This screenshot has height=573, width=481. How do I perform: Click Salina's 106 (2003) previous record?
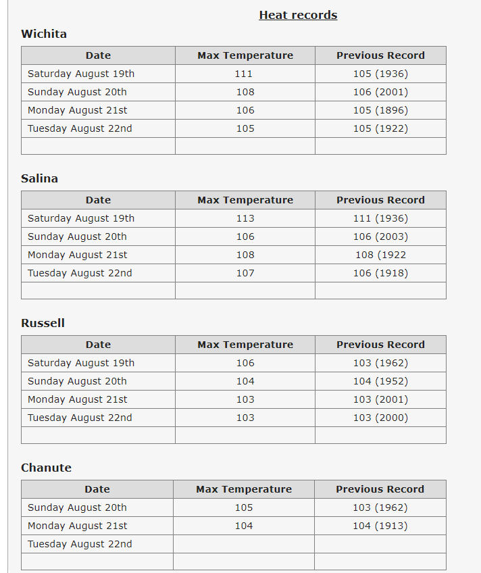tap(380, 236)
